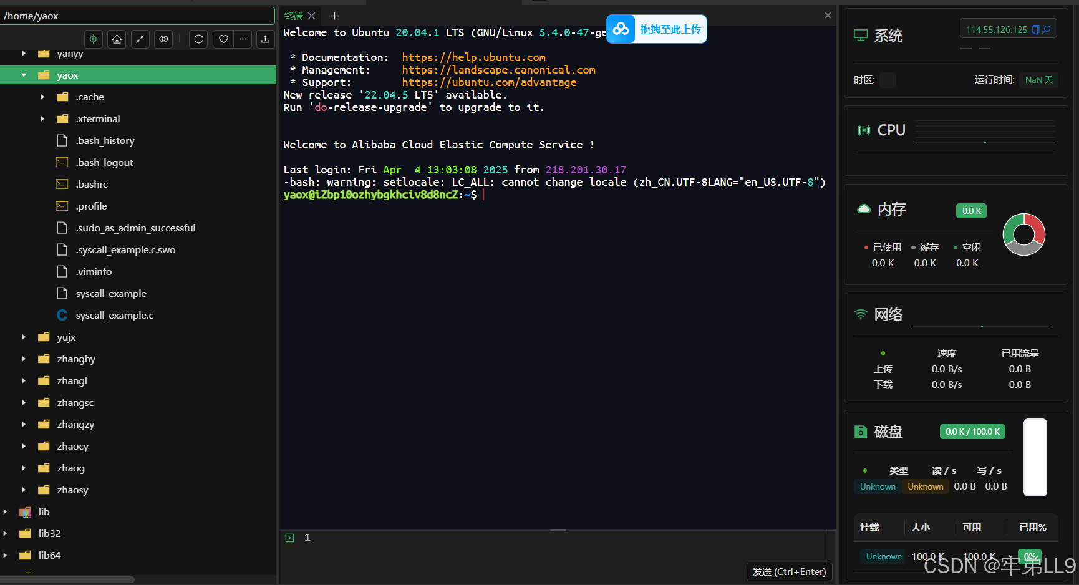This screenshot has width=1079, height=585.
Task: Refresh the file tree listing
Action: [x=198, y=39]
